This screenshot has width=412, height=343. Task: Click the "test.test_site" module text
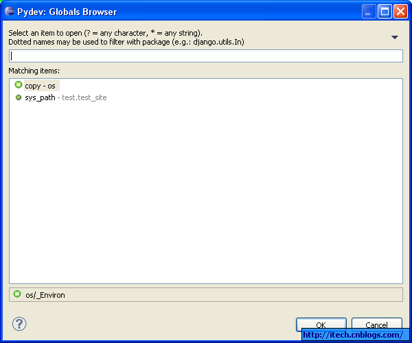point(84,97)
